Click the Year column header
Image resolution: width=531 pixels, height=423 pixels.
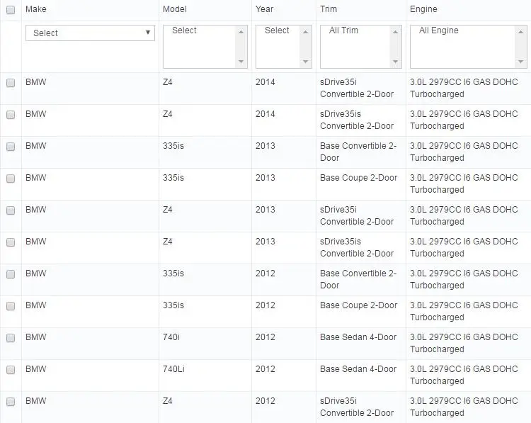(x=265, y=9)
